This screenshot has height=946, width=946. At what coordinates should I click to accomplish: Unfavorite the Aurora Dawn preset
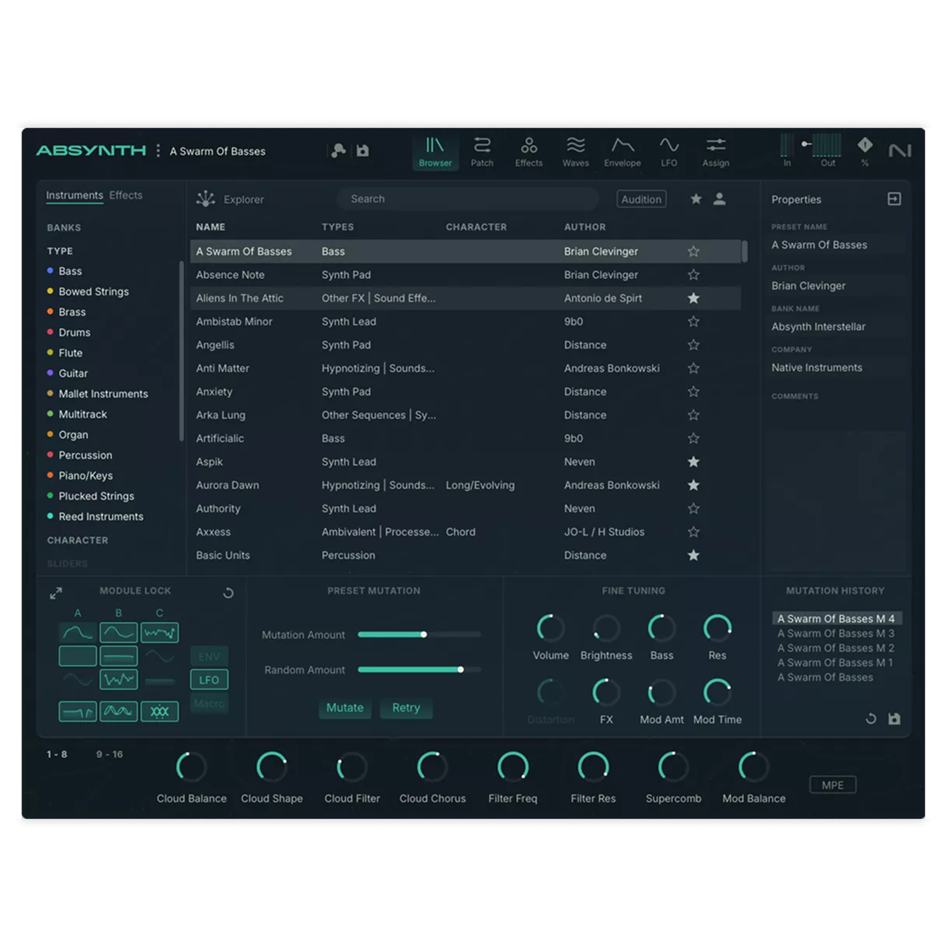pyautogui.click(x=693, y=485)
